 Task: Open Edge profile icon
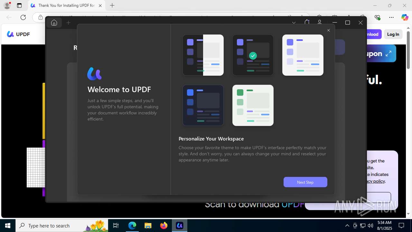click(7, 5)
